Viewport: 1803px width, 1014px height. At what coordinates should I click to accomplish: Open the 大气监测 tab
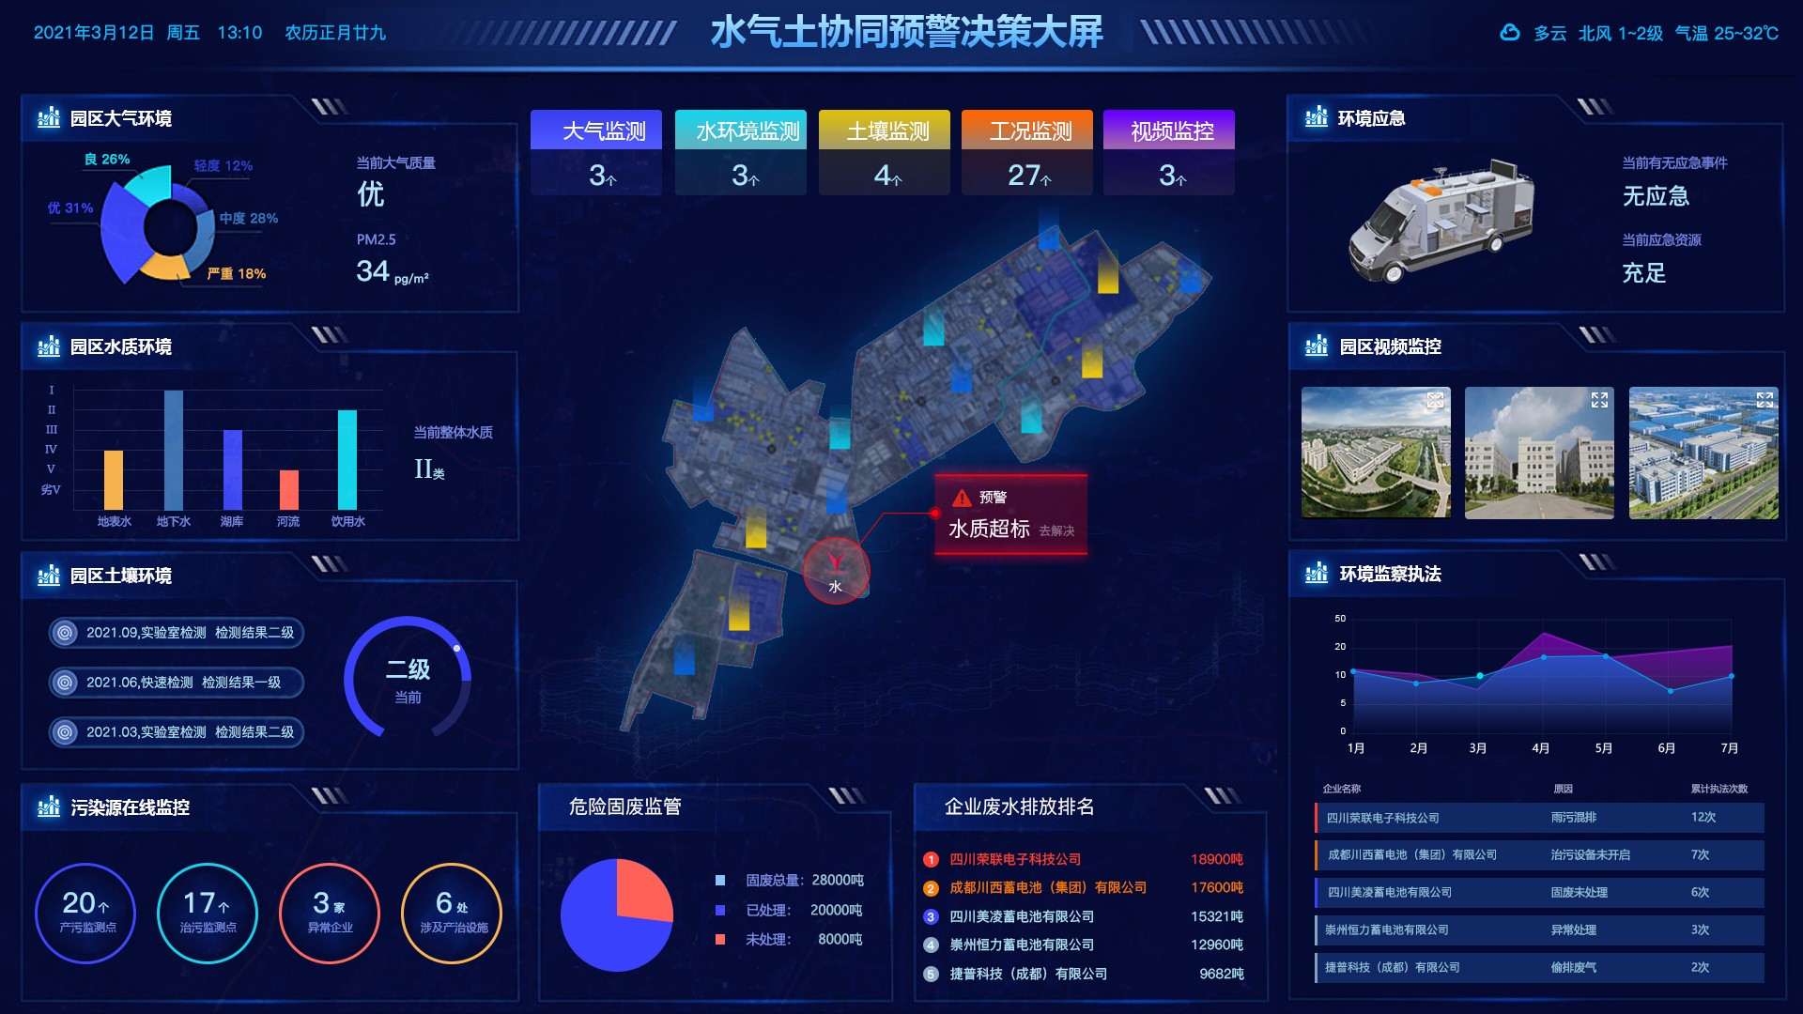pyautogui.click(x=604, y=131)
